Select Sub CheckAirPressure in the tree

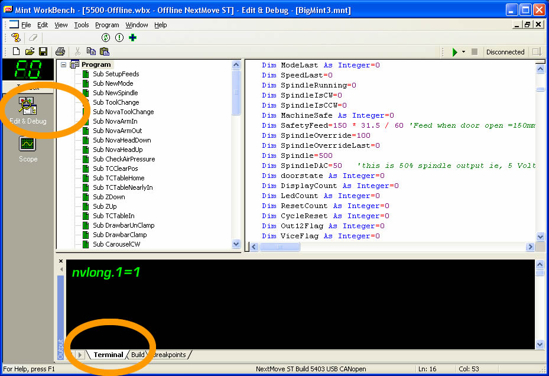[x=124, y=159]
